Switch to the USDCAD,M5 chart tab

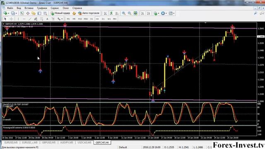point(84,142)
